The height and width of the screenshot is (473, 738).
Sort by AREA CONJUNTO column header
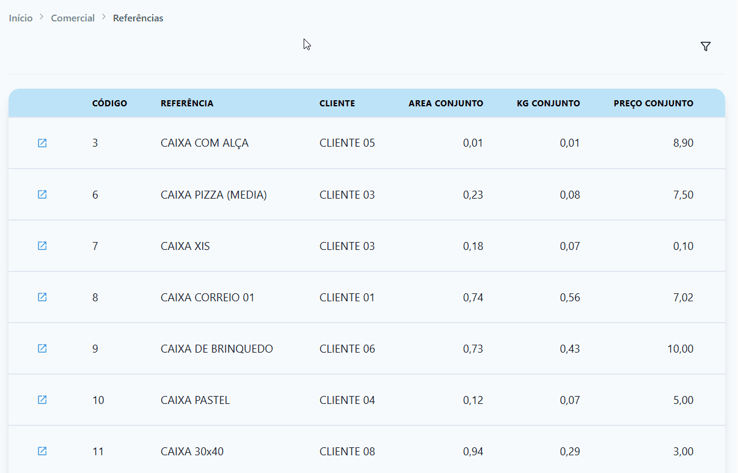pyautogui.click(x=446, y=103)
